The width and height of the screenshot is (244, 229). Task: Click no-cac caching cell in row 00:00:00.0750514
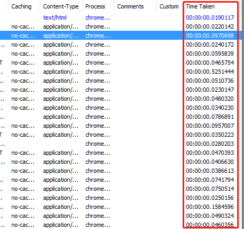(23, 189)
